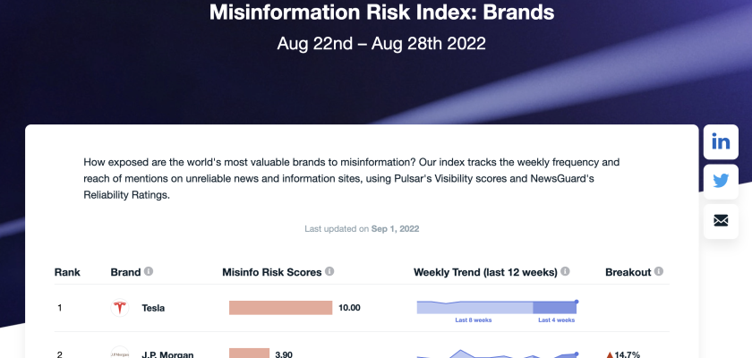This screenshot has width=752, height=358.
Task: Click the Sep 1, 2022 updated date
Action: point(395,229)
